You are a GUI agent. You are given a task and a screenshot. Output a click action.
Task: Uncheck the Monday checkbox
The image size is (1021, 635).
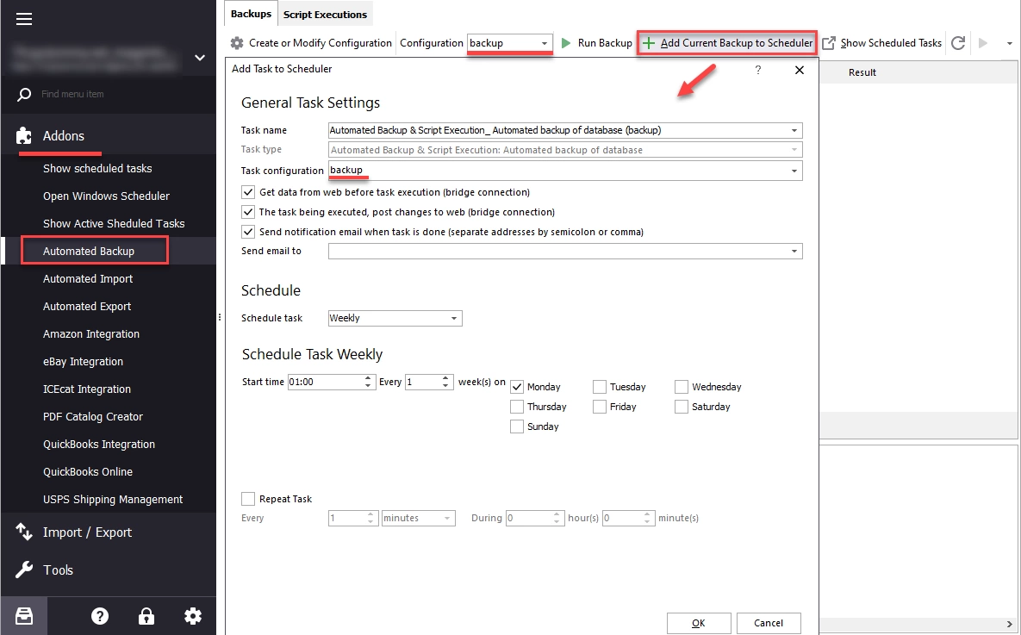point(517,387)
